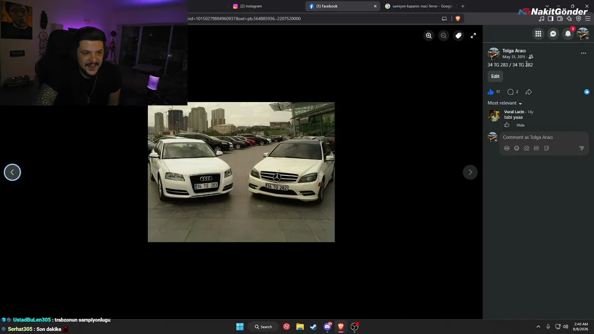Open the browser hamburger menu
Viewport: 594px width, 334px height.
tap(588, 19)
